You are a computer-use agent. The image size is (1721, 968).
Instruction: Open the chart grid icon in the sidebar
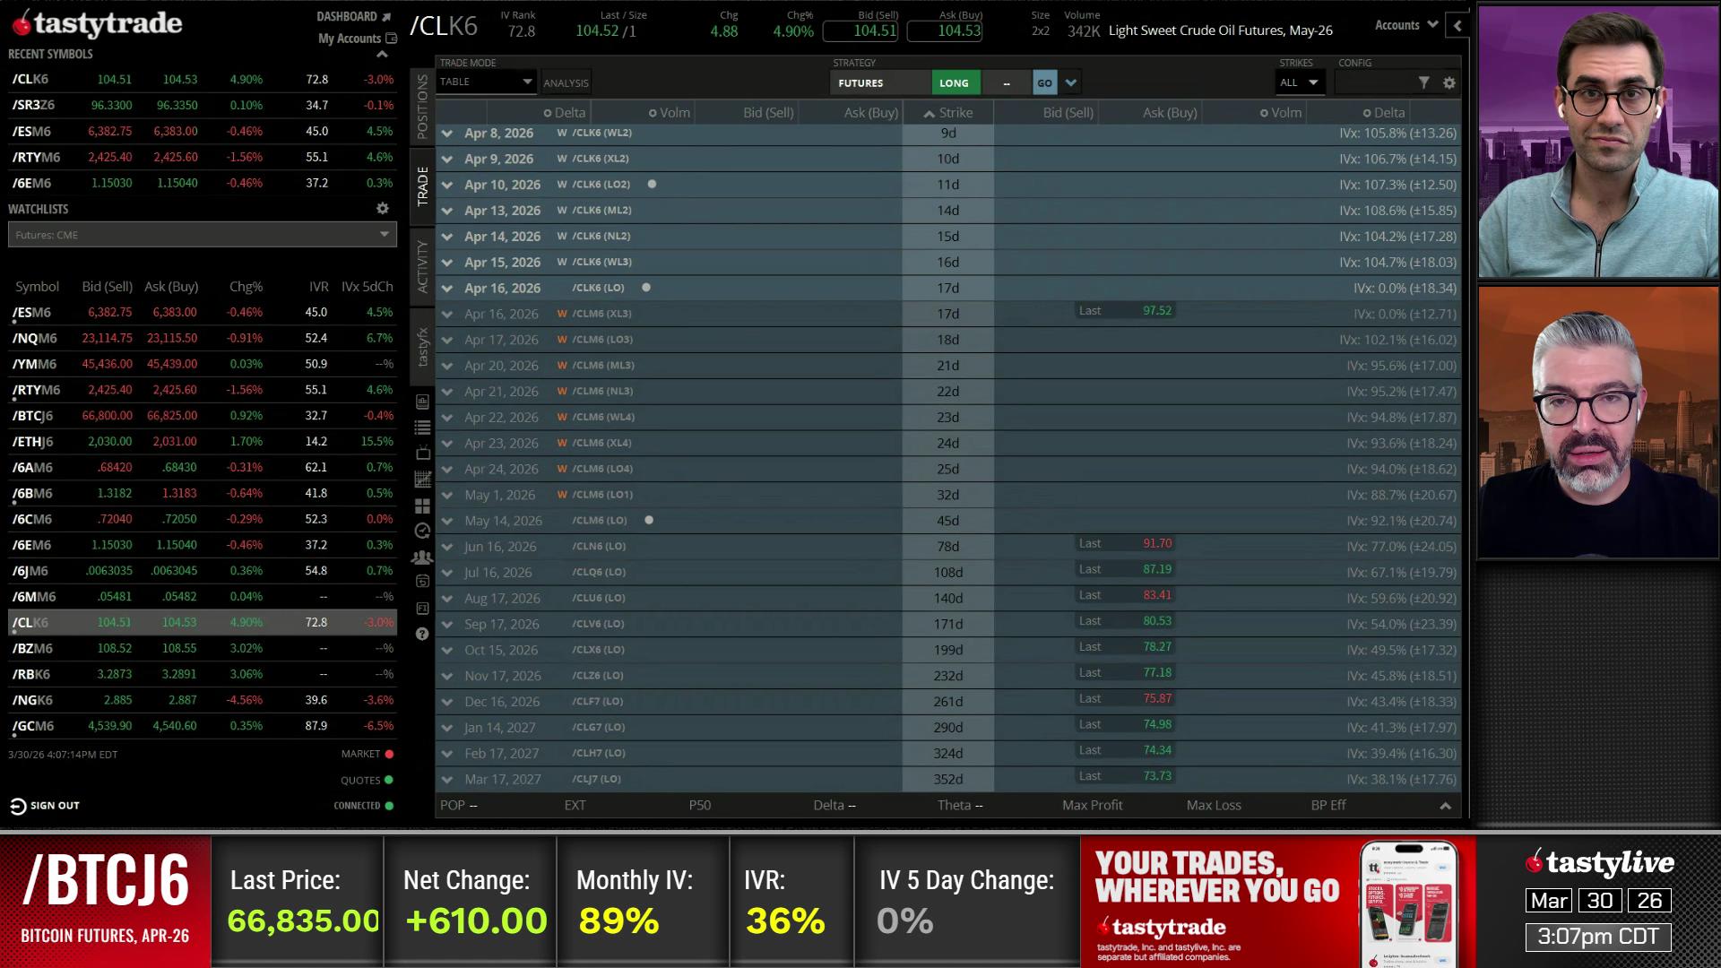click(x=423, y=480)
